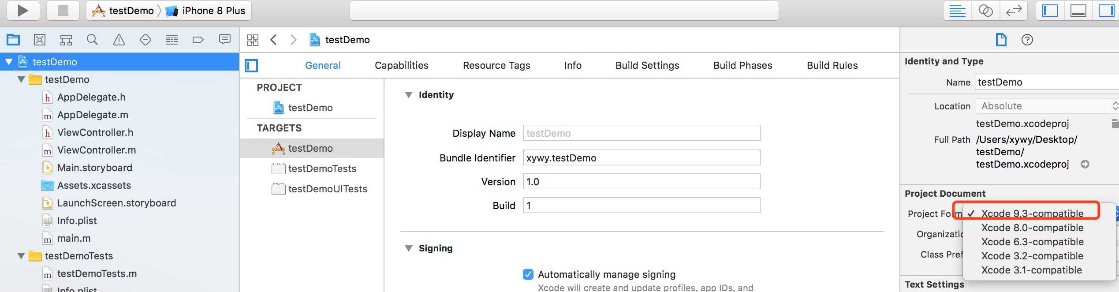
Task: Open the Location Absolute dropdown
Action: point(1047,106)
